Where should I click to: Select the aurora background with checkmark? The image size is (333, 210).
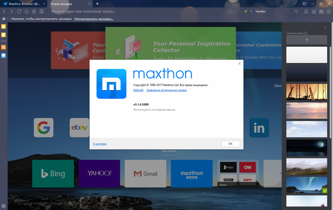(306, 185)
